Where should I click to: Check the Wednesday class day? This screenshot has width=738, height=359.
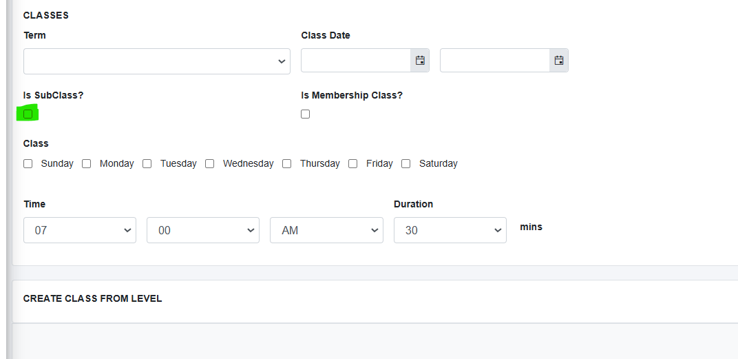(x=209, y=163)
